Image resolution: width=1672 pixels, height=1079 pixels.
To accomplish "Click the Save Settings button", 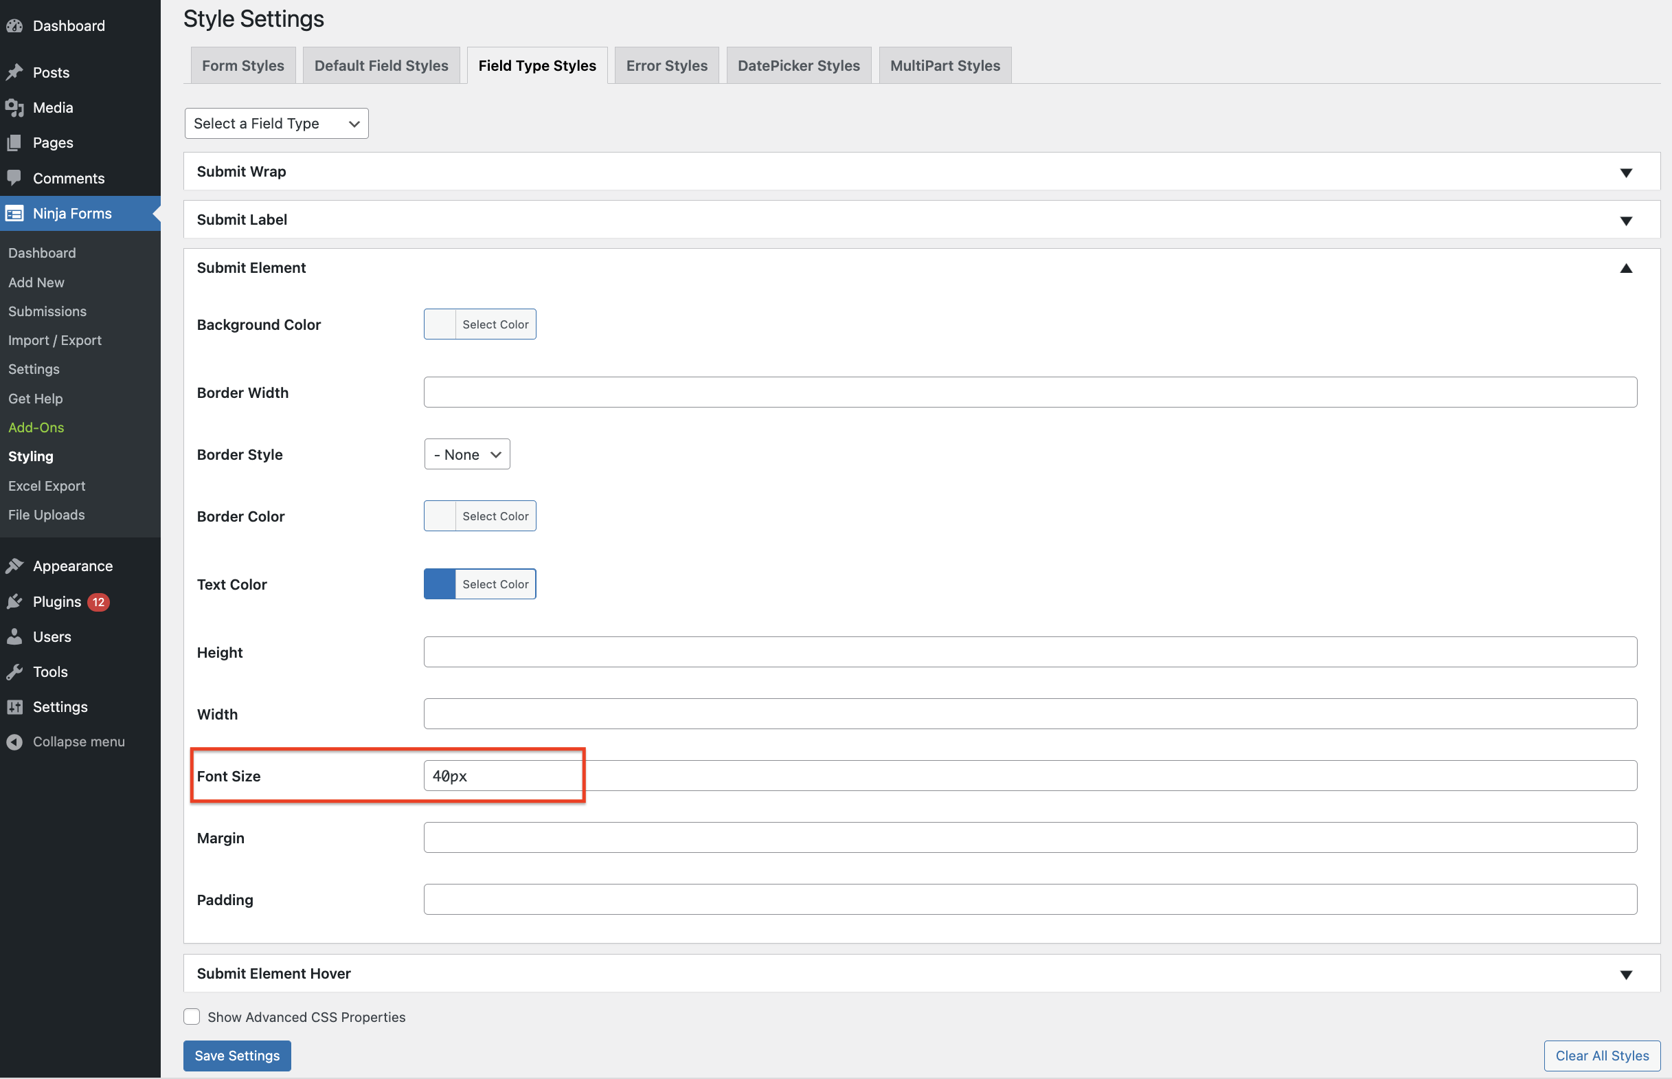I will (x=237, y=1055).
